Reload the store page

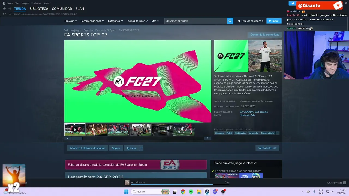tap(4, 14)
